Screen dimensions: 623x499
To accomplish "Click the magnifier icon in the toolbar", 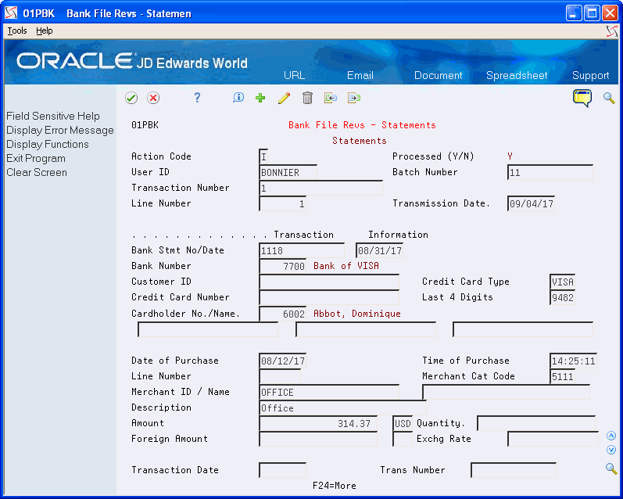I will pyautogui.click(x=609, y=98).
